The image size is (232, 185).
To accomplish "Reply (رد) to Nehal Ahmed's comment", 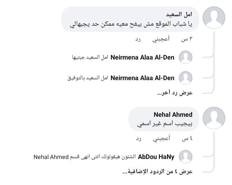I will click(x=138, y=139).
